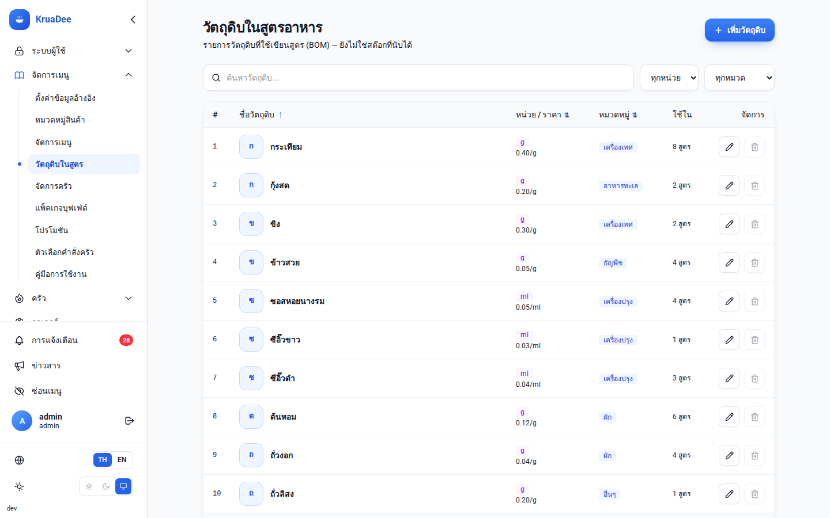Collapse the จัดการเมนู menu section
Viewport: 830px width, 518px height.
pos(74,75)
